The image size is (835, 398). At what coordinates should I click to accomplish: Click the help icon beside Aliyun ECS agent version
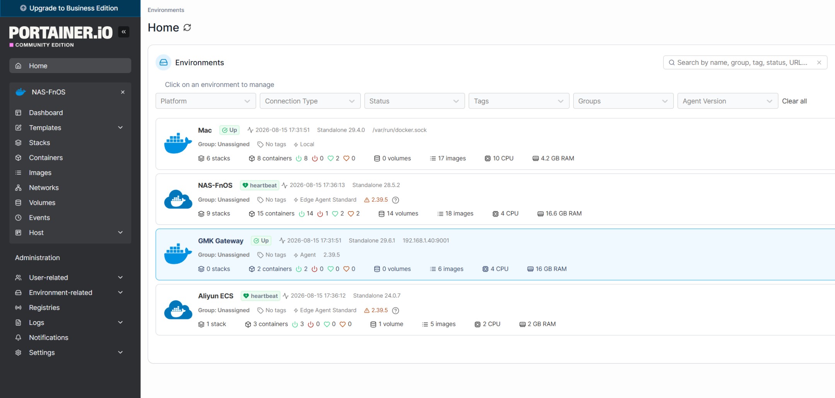point(395,310)
